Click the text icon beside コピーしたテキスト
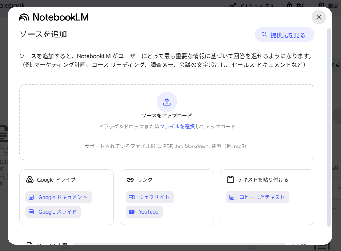Image resolution: width=341 pixels, height=251 pixels. click(232, 197)
